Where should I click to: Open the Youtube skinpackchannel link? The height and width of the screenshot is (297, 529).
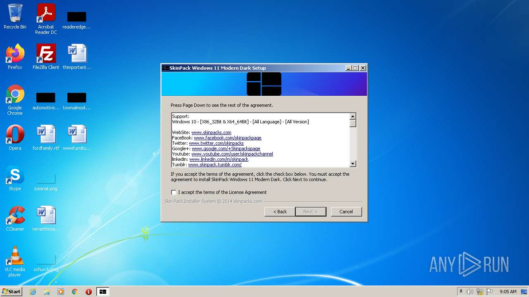coord(232,154)
